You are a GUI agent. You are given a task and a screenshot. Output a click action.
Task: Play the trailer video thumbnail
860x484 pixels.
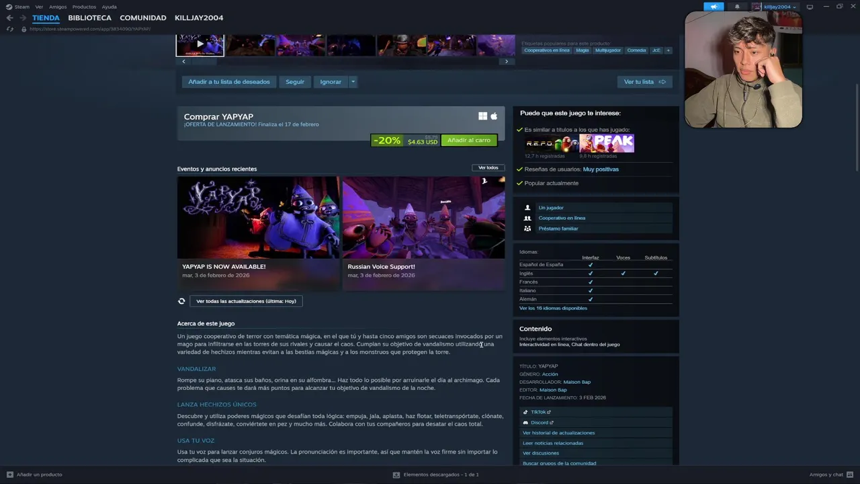[200, 44]
